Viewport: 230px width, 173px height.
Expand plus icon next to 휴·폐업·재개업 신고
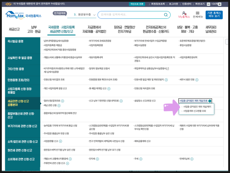coord(109,89)
